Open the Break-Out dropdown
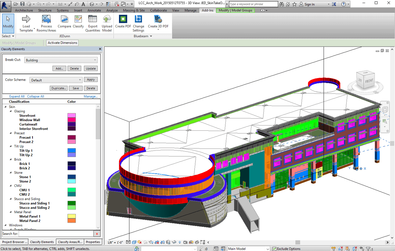Image resolution: width=395 pixels, height=251 pixels. [61, 60]
